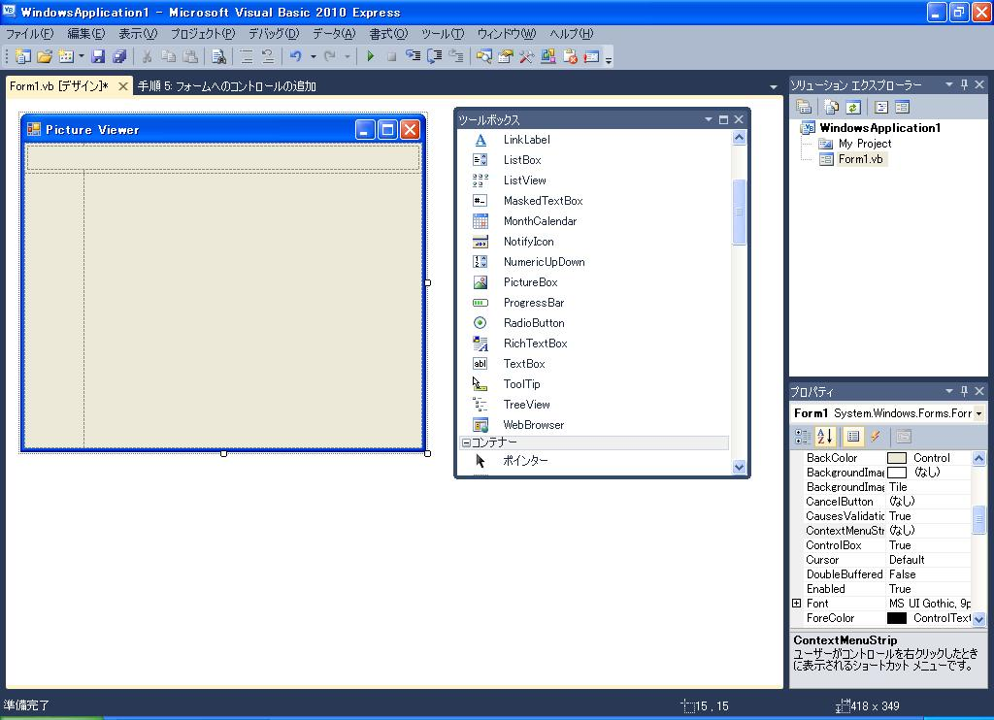994x720 pixels.
Task: Click Solution Explorer Properties icon
Action: click(804, 107)
